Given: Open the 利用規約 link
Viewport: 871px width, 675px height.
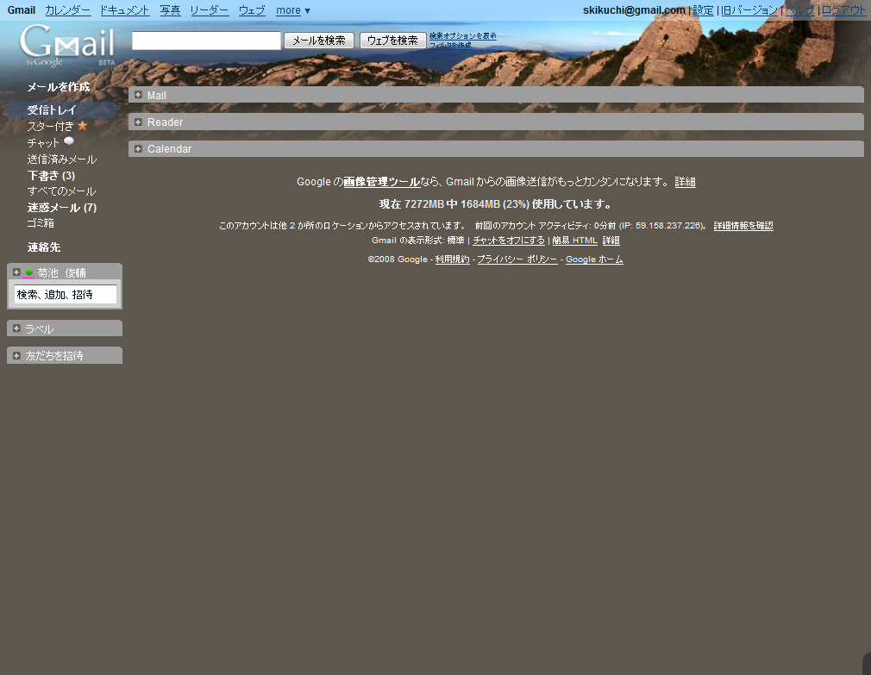Looking at the screenshot, I should click(x=452, y=259).
